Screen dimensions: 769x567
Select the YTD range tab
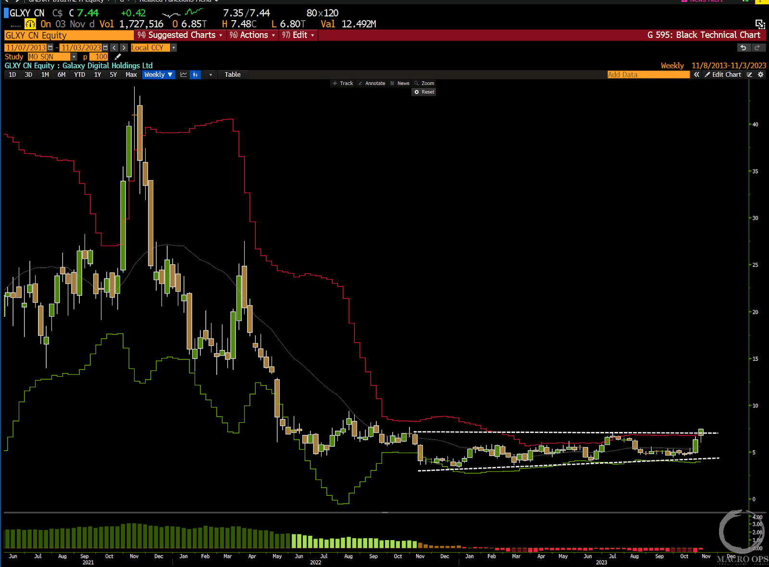80,74
